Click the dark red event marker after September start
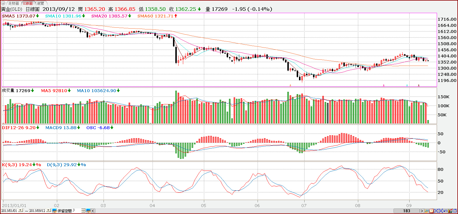 coord(419,85)
